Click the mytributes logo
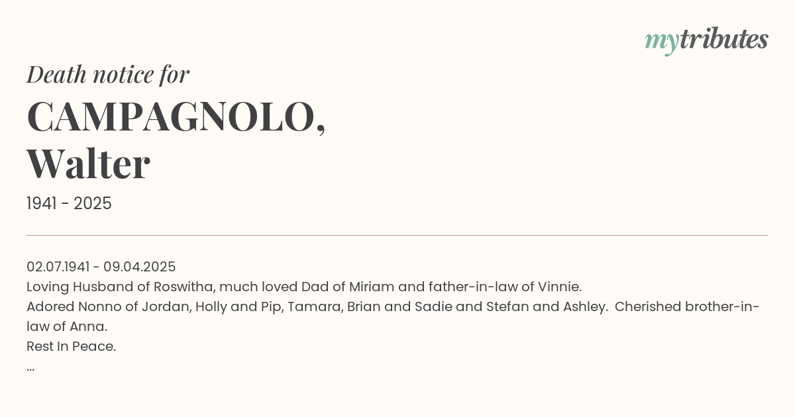 tap(706, 40)
